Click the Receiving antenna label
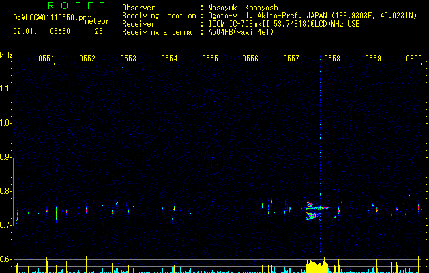Image resolution: width=429 pixels, height=273 pixels. pyautogui.click(x=157, y=32)
